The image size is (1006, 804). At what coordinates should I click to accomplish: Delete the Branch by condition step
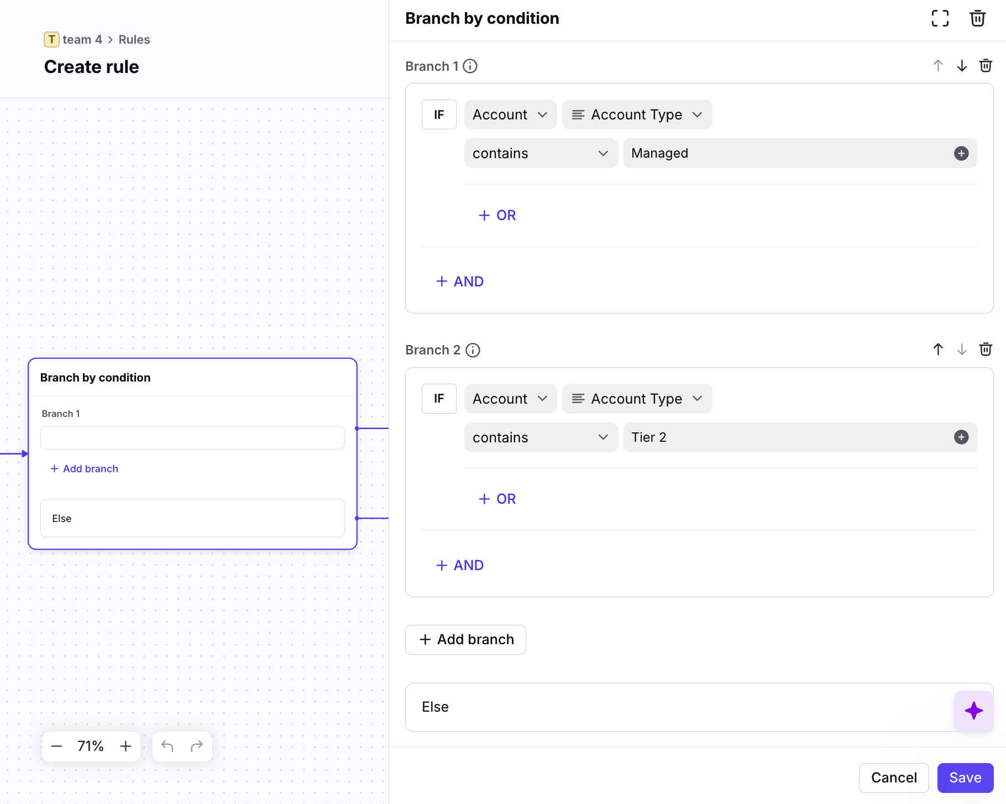[x=977, y=18]
